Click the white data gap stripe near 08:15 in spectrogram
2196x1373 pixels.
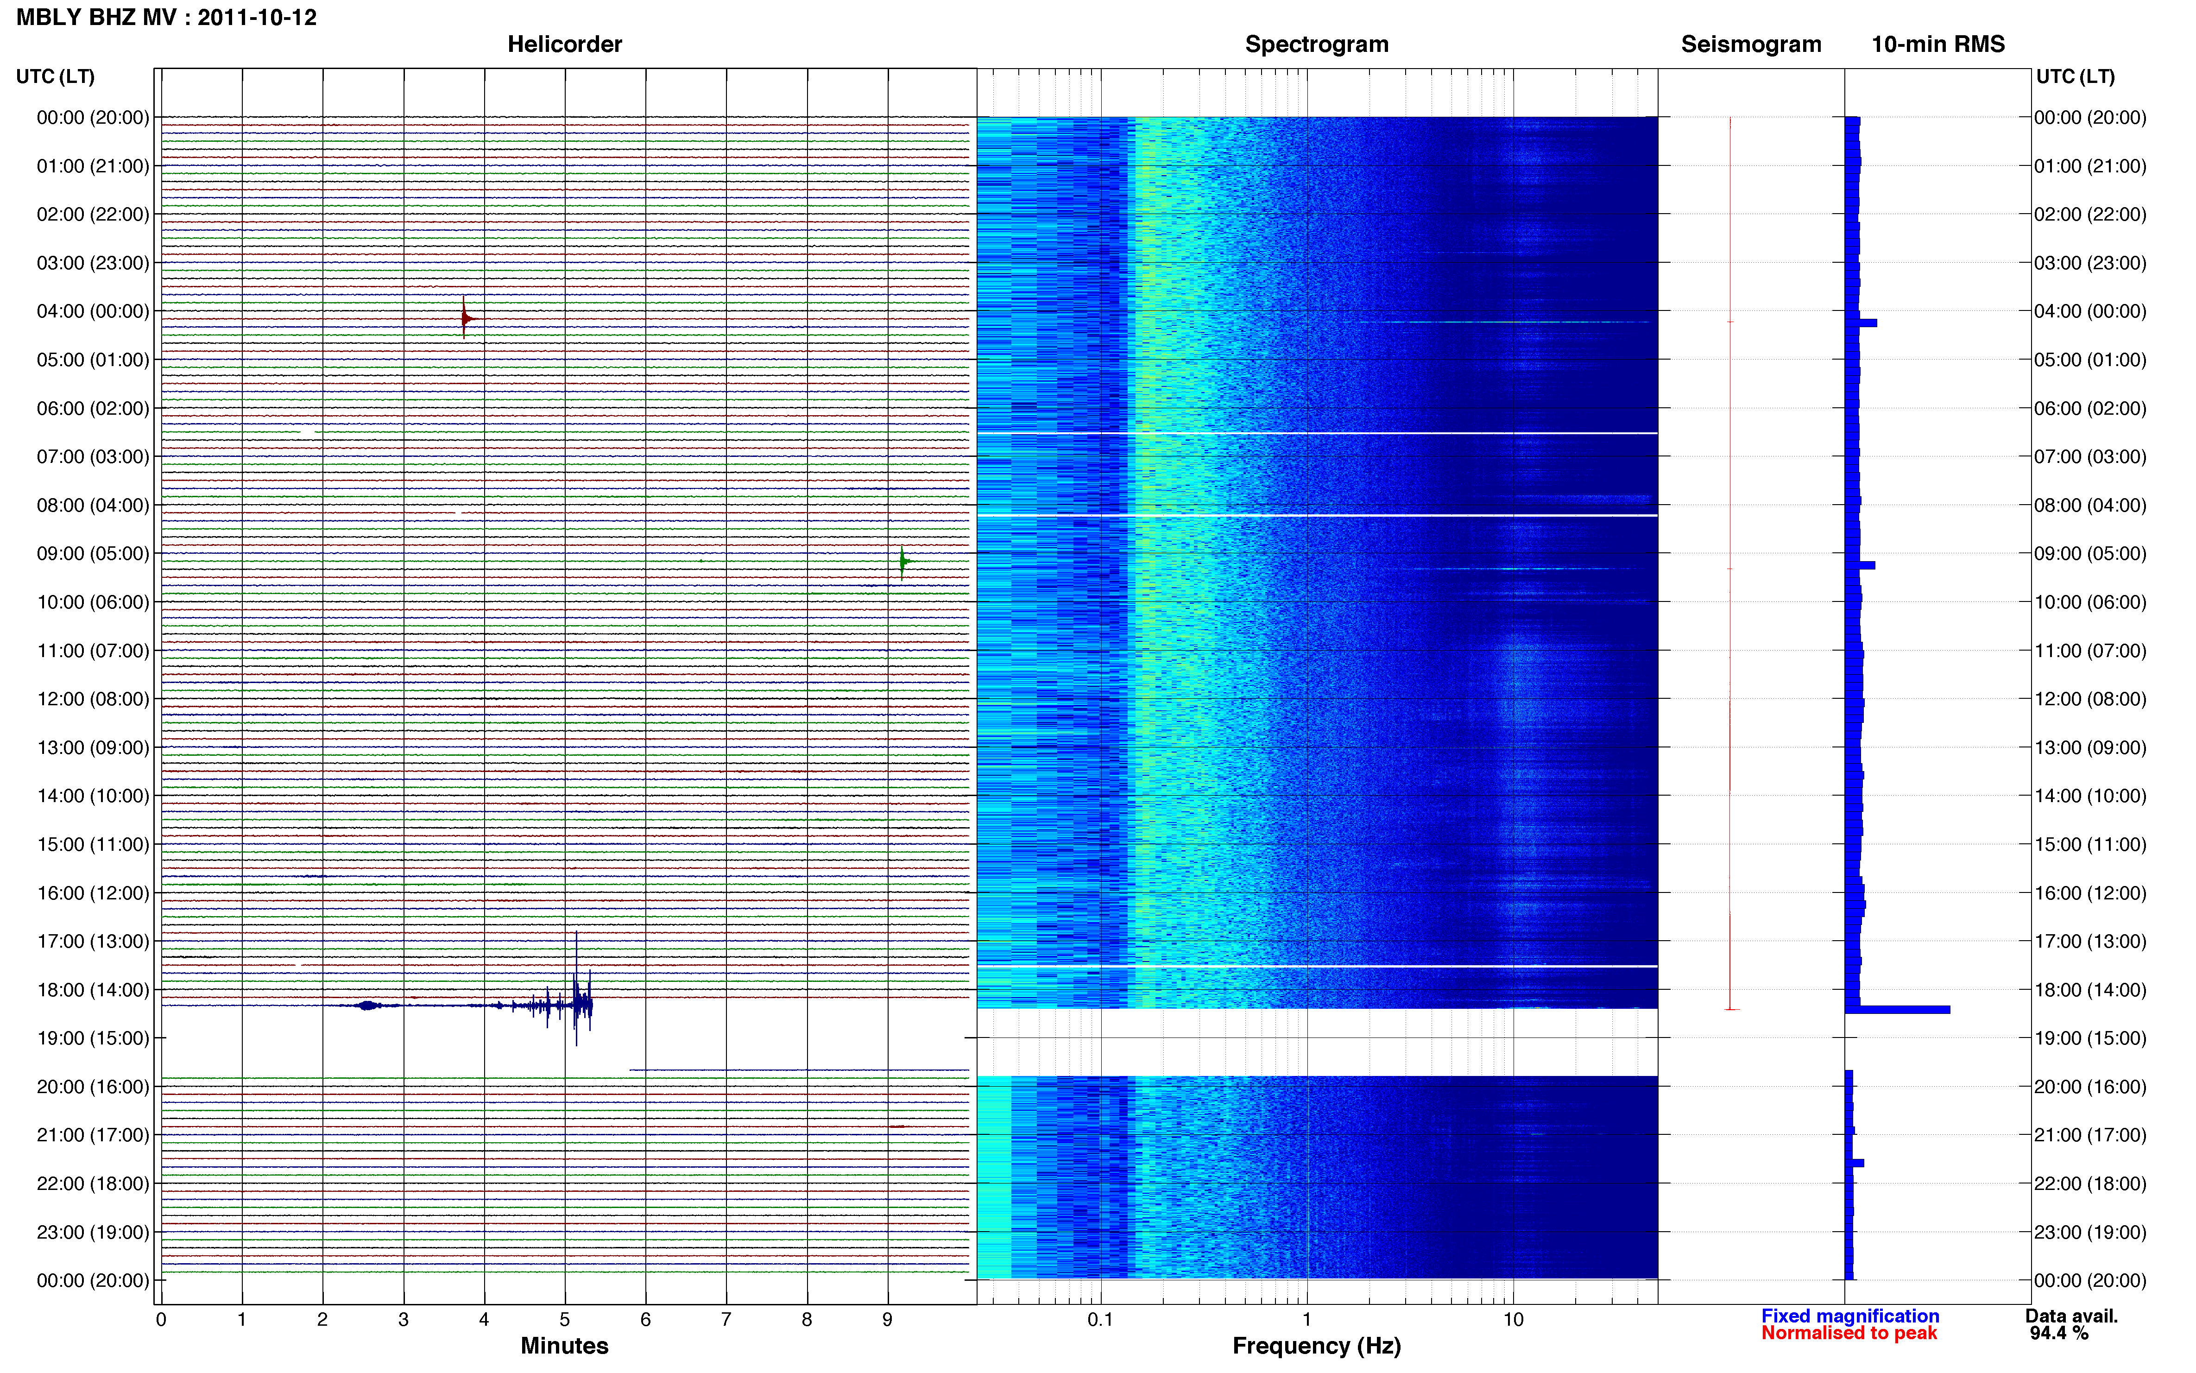[1316, 515]
